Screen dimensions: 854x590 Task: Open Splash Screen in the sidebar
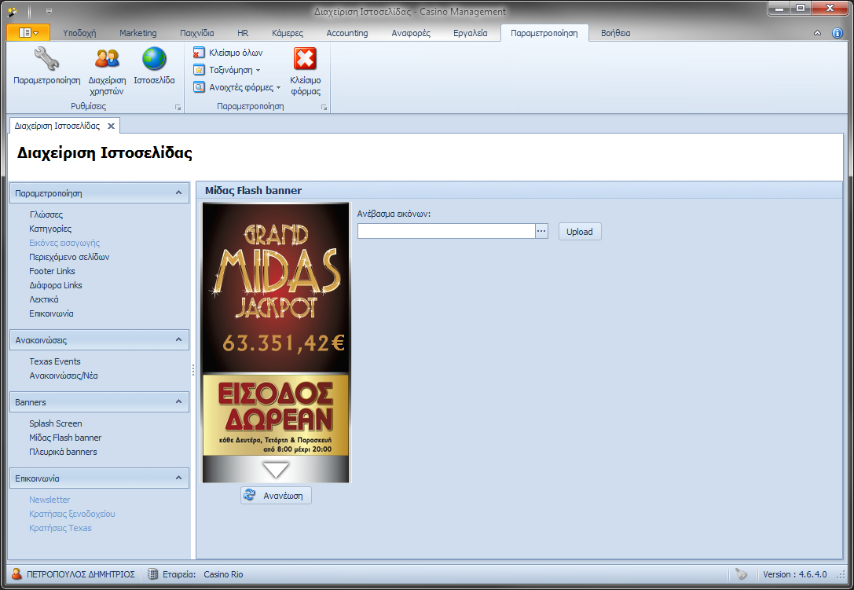pyautogui.click(x=56, y=423)
